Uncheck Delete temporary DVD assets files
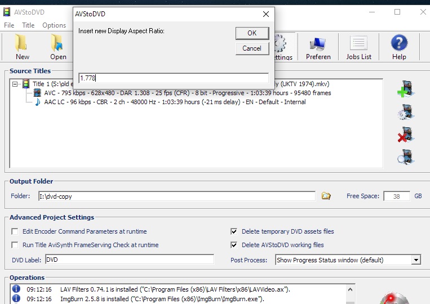Viewport: 430px width, 304px height. pos(234,231)
